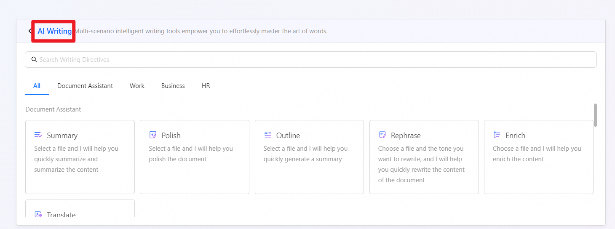The height and width of the screenshot is (229, 615).
Task: Click the Rephrase card icon
Action: click(382, 135)
